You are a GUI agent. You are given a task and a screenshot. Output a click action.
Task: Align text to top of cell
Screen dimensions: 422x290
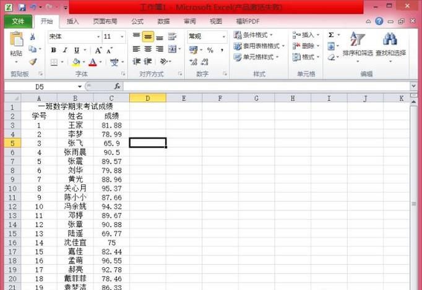[x=137, y=36]
